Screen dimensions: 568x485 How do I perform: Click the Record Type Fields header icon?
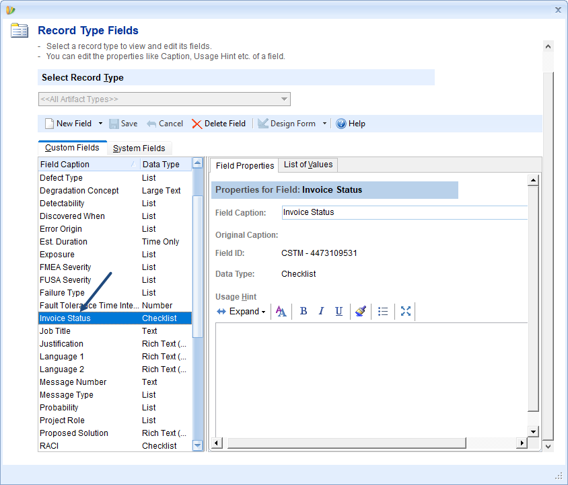pyautogui.click(x=20, y=30)
